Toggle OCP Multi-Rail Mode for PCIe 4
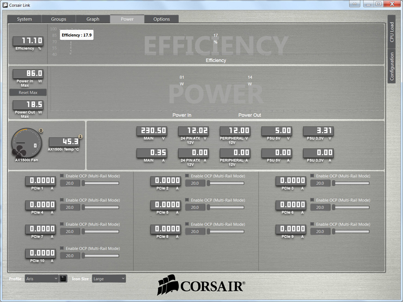This screenshot has height=302, width=403. coord(62,200)
